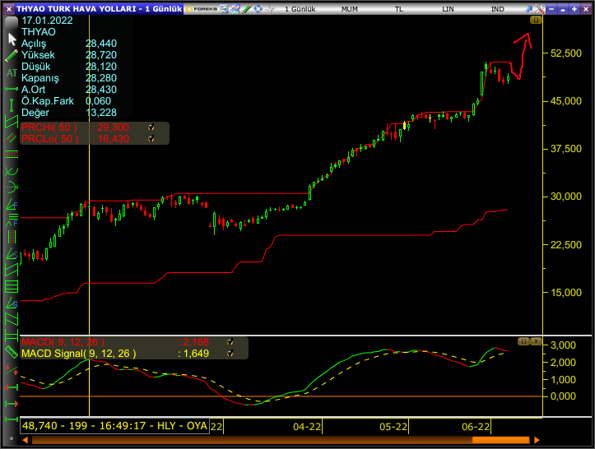The width and height of the screenshot is (595, 449).
Task: Open the TL currency dropdown
Action: tap(399, 9)
